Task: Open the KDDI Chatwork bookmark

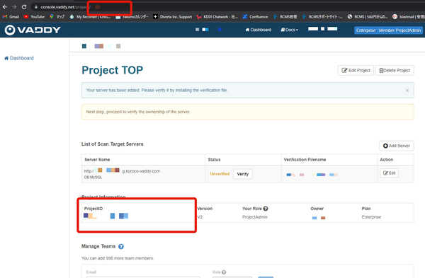Action: click(217, 17)
